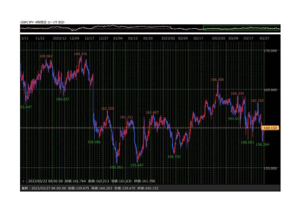Click the 155.000 price axis level

270,168
